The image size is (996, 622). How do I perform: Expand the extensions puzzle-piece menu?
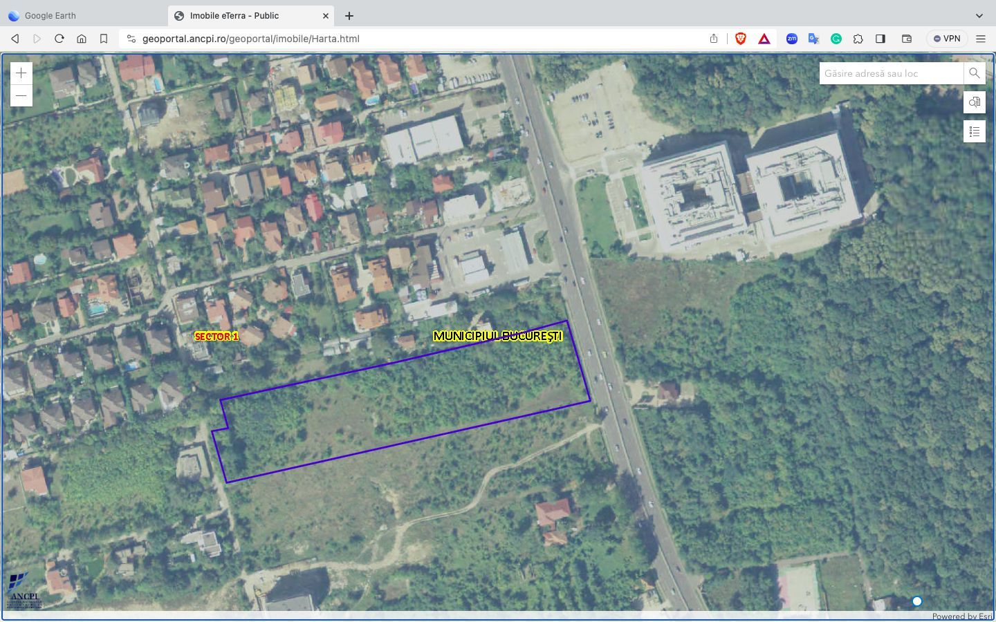858,39
